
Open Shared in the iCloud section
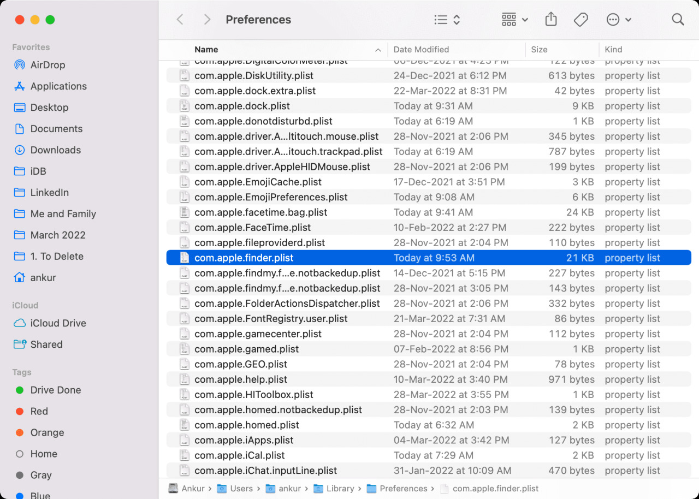coord(38,344)
